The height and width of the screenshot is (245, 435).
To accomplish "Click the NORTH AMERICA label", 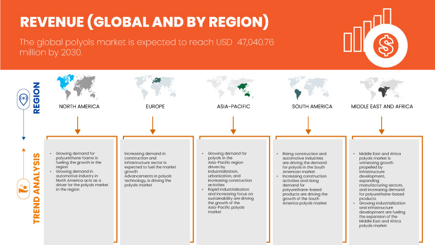I will [79, 106].
